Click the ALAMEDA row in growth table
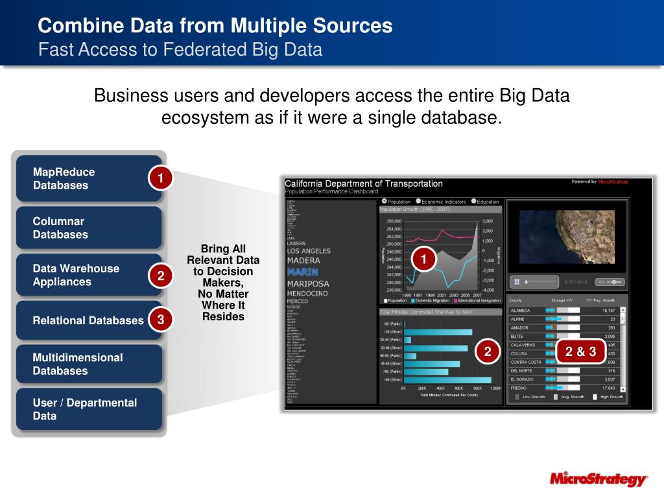The height and width of the screenshot is (498, 664). coord(563,311)
